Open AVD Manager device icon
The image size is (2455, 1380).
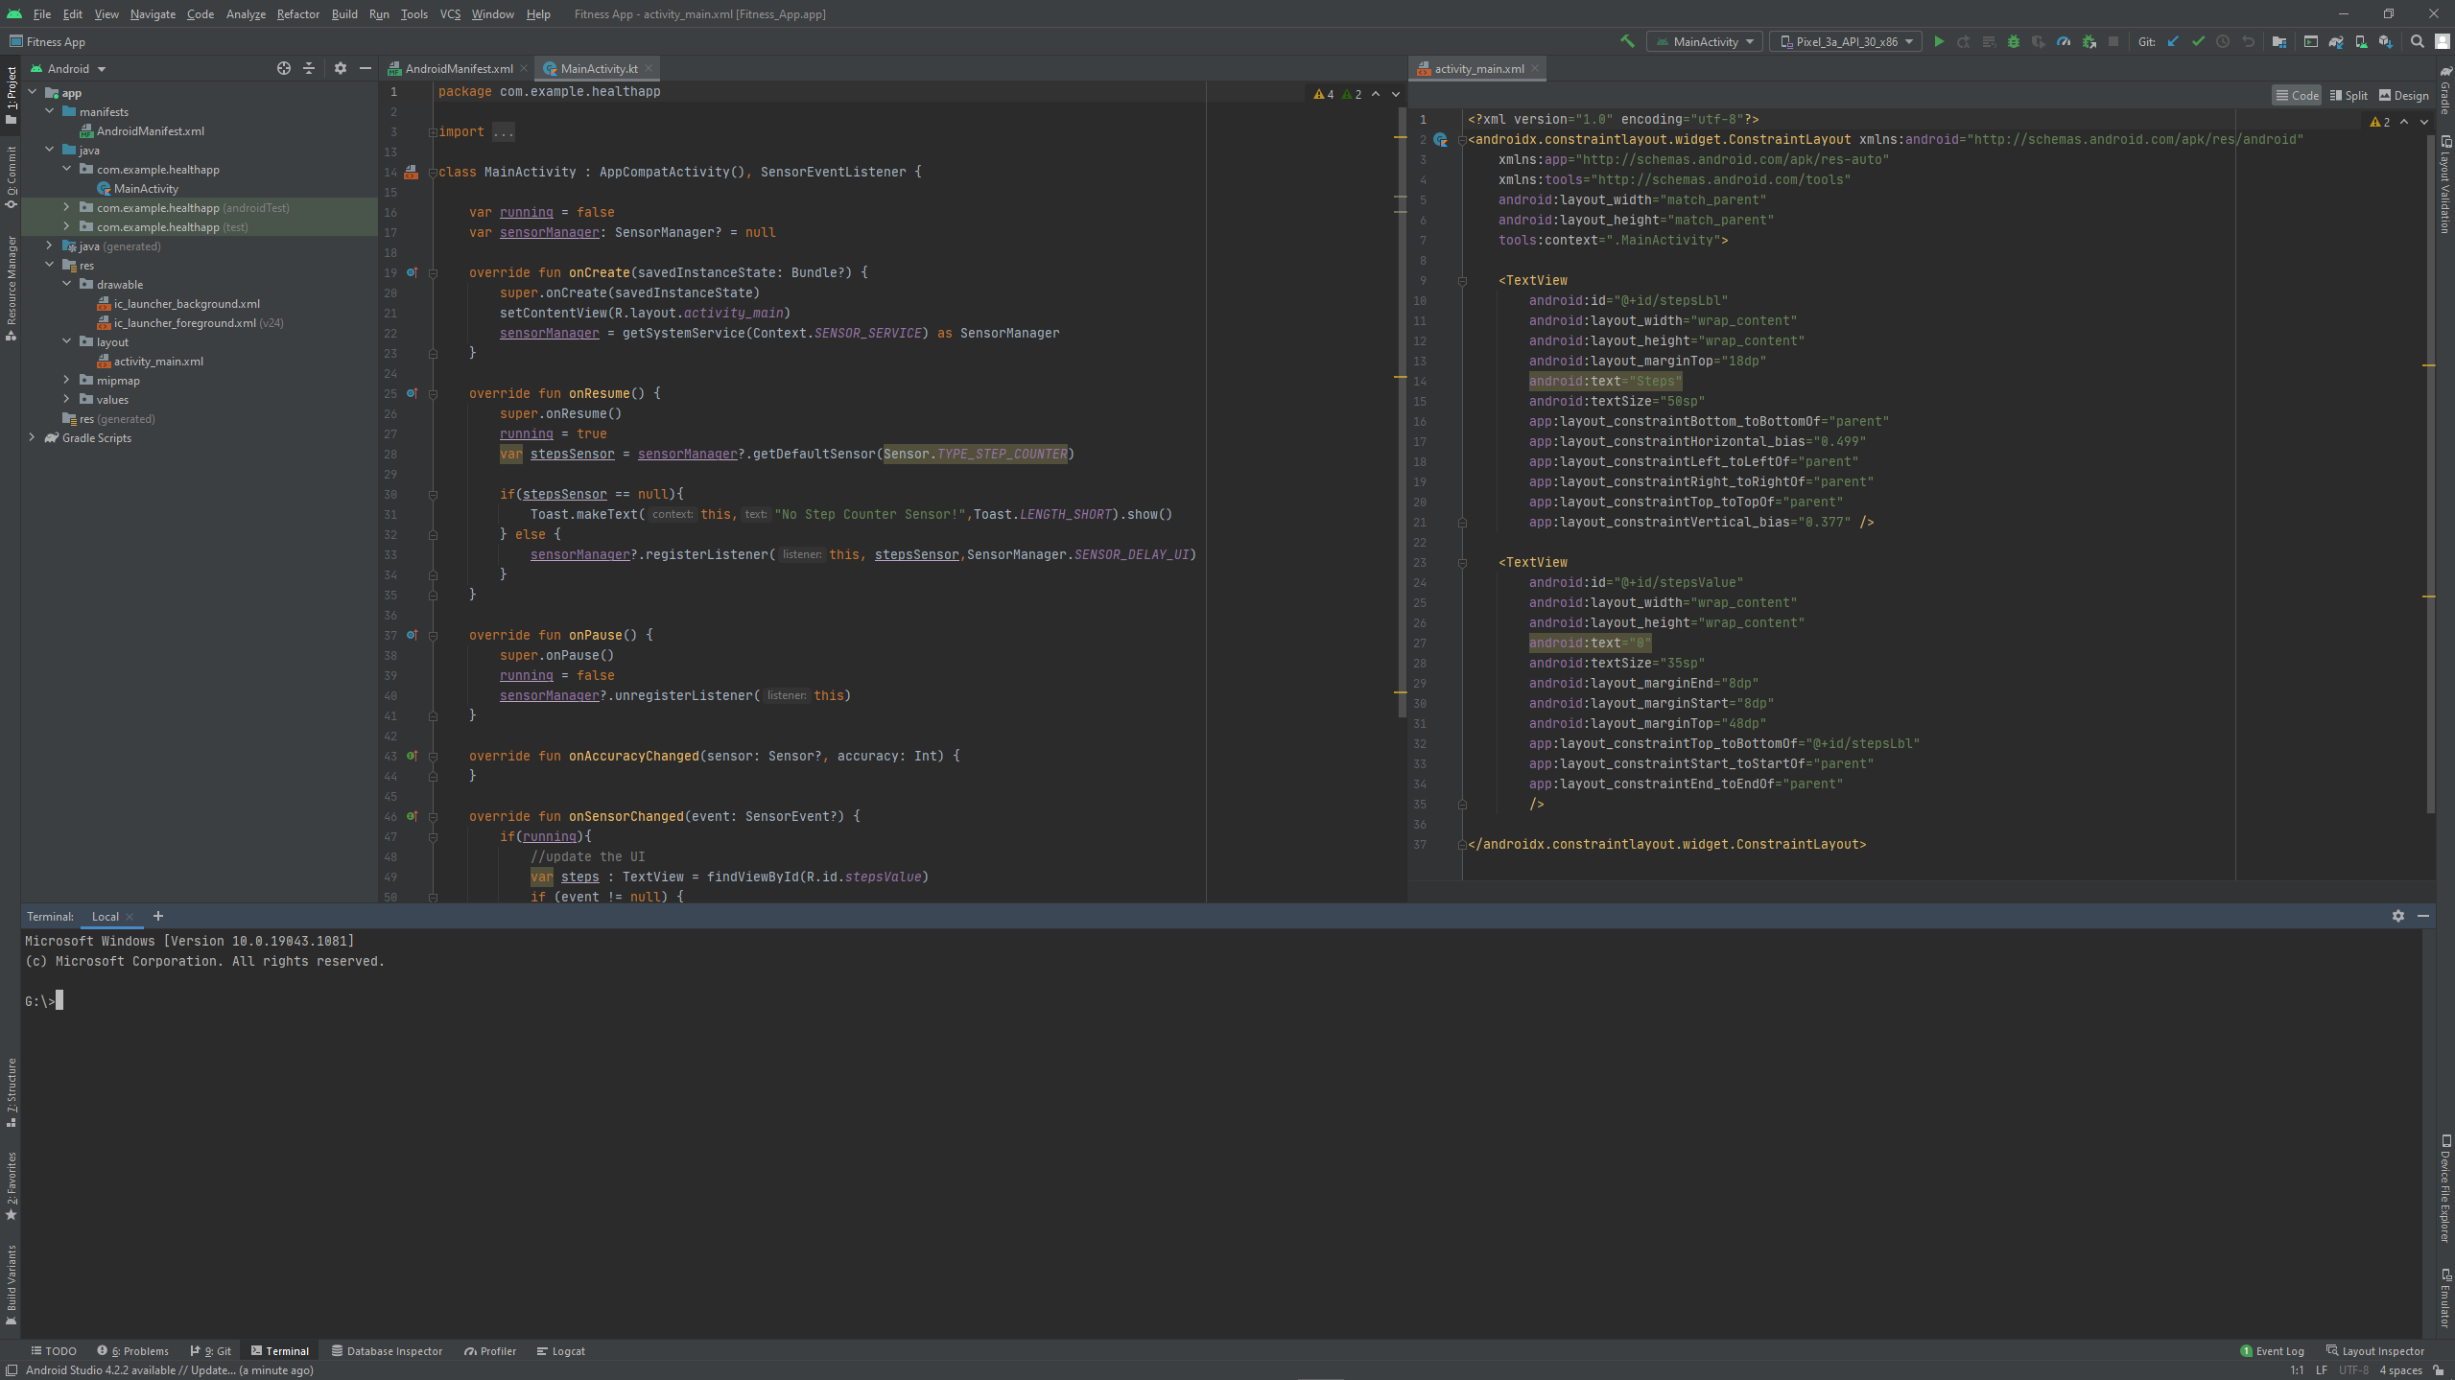(2361, 41)
